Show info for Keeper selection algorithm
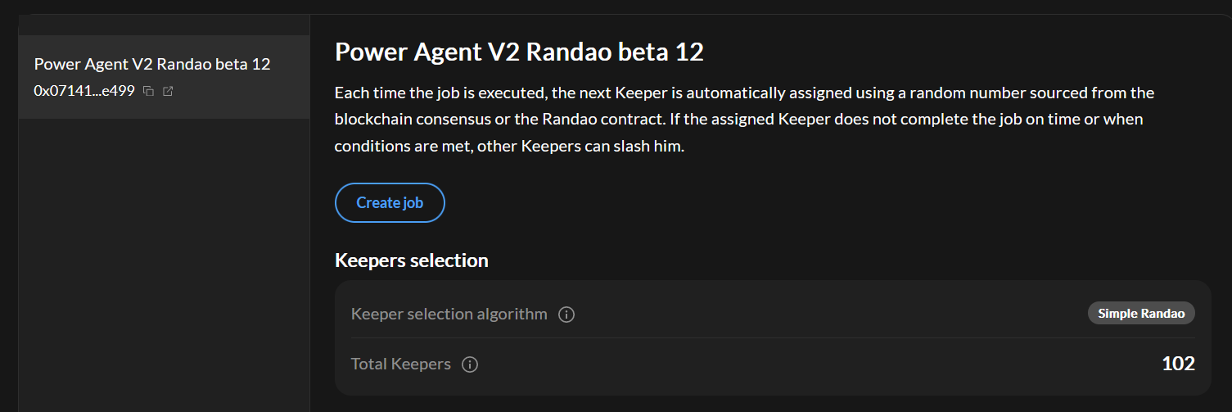The width and height of the screenshot is (1232, 412). pyautogui.click(x=566, y=315)
